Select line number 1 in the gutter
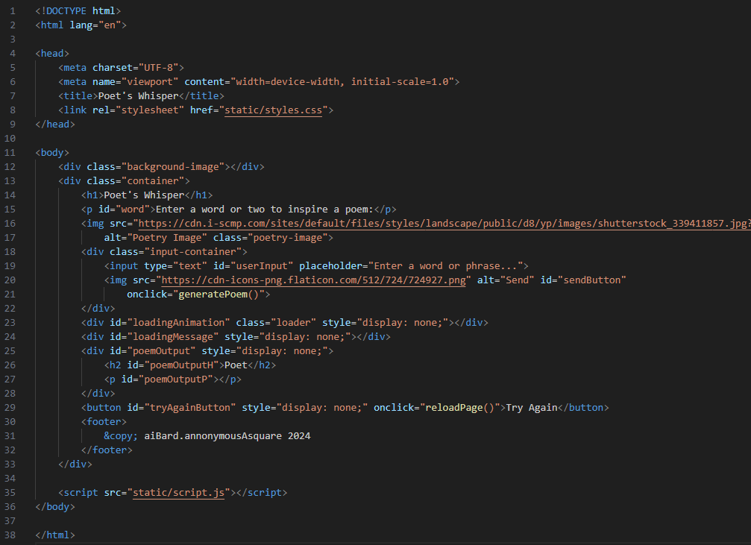This screenshot has height=545, width=751. pyautogui.click(x=13, y=11)
